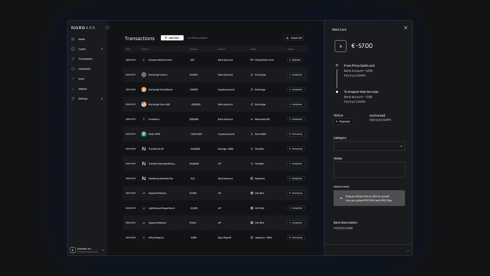
Task: Click the sidebar collapse arrow icon
Action: click(107, 28)
